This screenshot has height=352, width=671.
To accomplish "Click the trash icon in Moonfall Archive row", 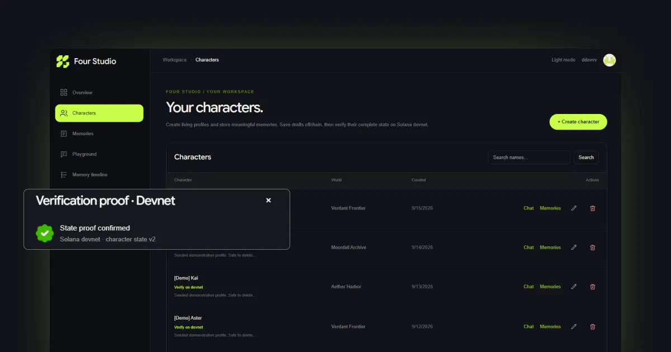I will coord(593,248).
